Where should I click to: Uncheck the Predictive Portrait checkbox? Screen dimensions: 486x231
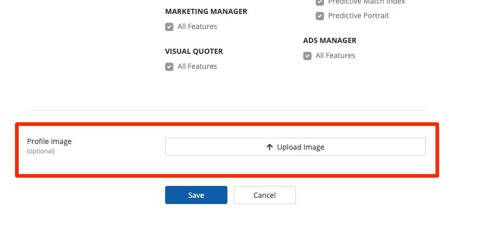(x=320, y=16)
